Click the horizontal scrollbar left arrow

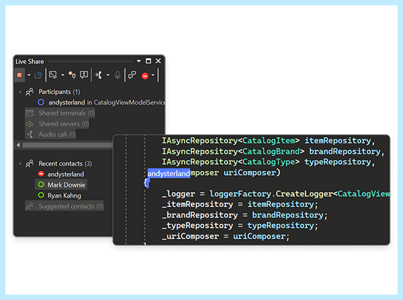coord(18,145)
